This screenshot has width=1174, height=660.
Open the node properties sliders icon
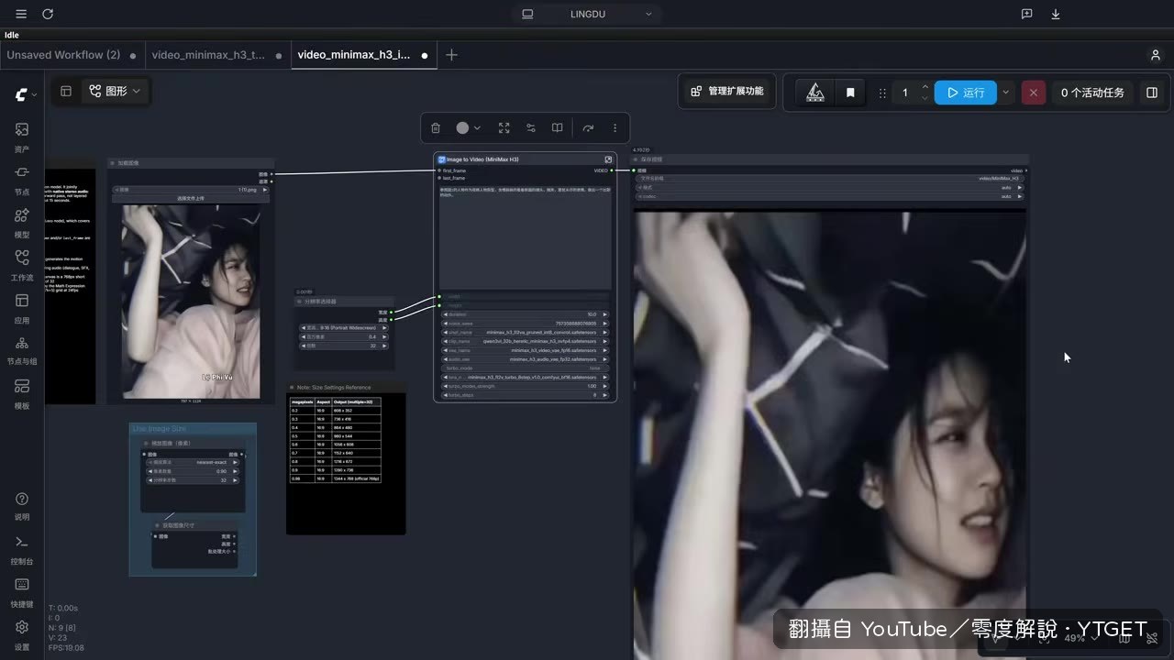(531, 128)
